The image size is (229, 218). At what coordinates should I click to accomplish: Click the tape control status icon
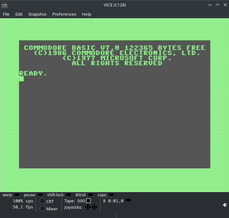(x=88, y=201)
